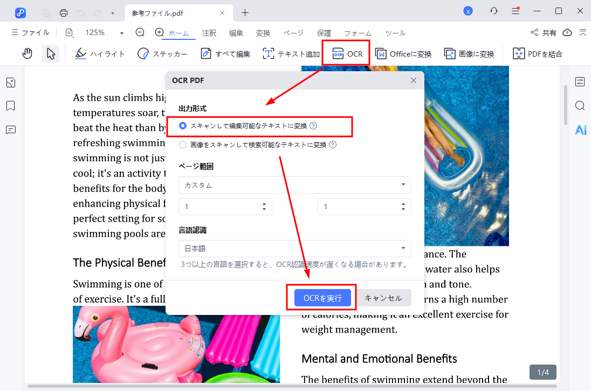Select the Sticker tool
591x391 pixels.
(x=162, y=53)
